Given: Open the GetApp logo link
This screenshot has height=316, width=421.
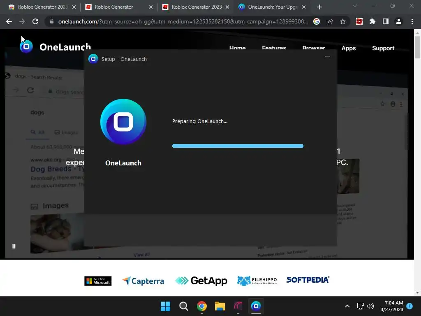Looking at the screenshot, I should (x=201, y=281).
